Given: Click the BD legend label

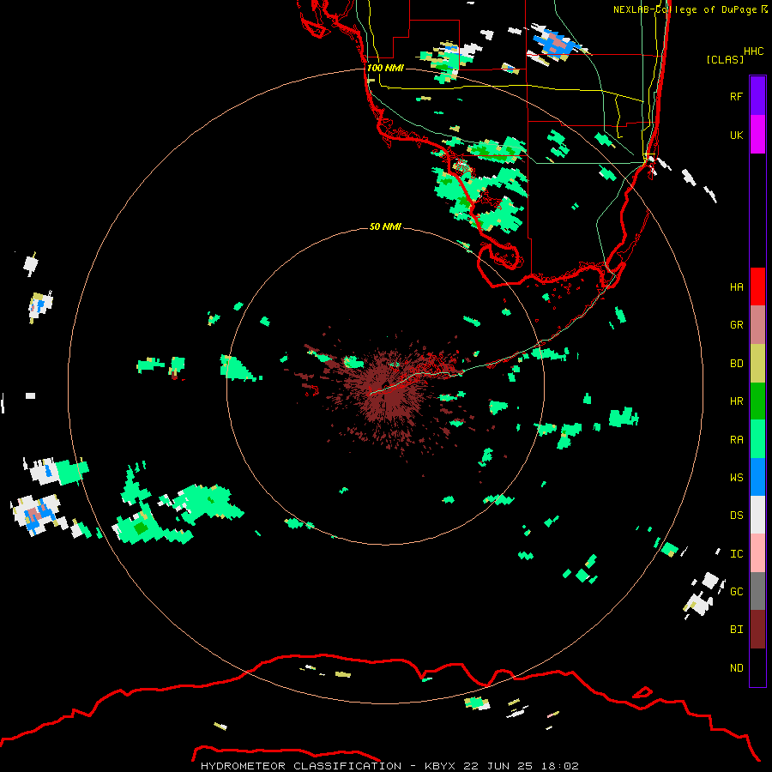Looking at the screenshot, I should pos(736,364).
